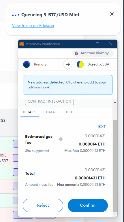Viewport: 124px width, 222px height.
Task: Click the scrollbar up arrow in MetaMask
Action: (x=115, y=102)
